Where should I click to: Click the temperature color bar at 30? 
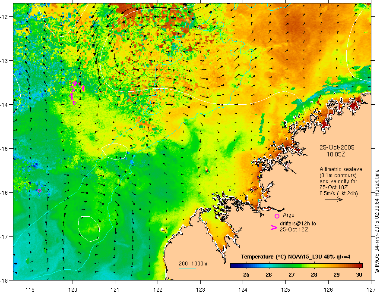coord(359,266)
